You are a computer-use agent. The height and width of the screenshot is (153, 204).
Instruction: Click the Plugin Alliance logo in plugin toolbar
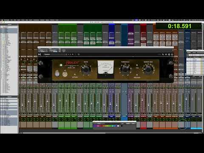coord(40,54)
